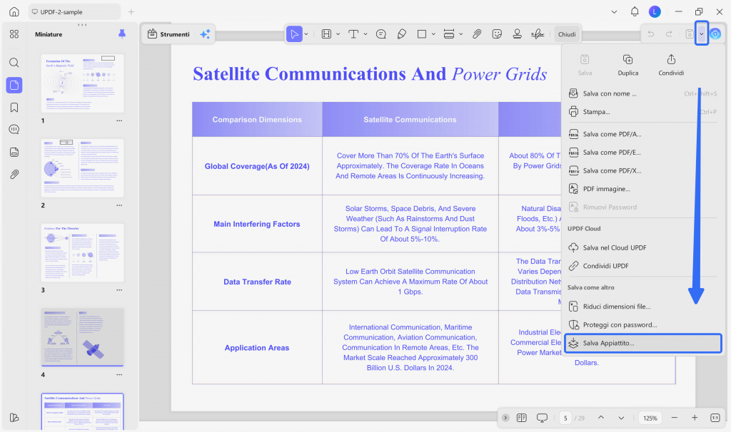Start slideshow presentation mode icon

click(x=542, y=418)
